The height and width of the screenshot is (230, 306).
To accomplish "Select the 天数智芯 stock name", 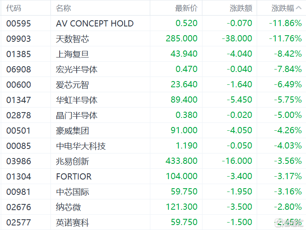I will coord(72,39).
